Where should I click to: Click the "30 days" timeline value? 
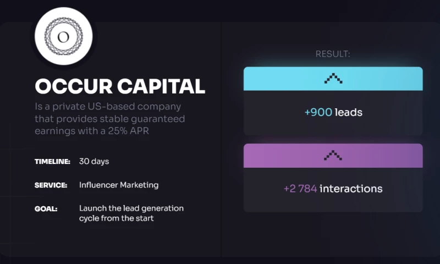(x=94, y=162)
